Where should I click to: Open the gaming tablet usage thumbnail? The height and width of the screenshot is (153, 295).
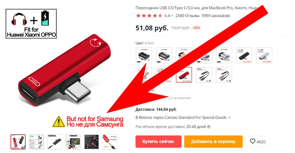(73, 142)
